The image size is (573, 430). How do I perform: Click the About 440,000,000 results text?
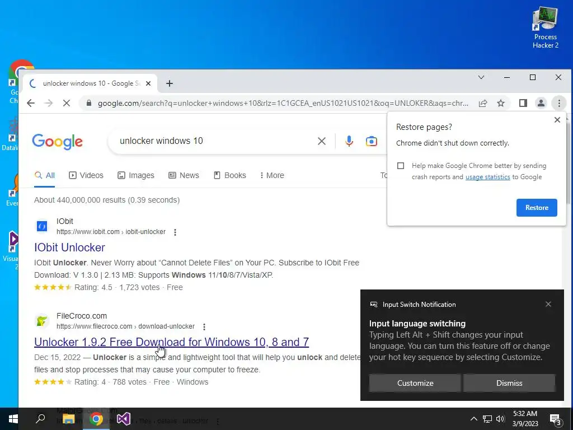tap(107, 200)
